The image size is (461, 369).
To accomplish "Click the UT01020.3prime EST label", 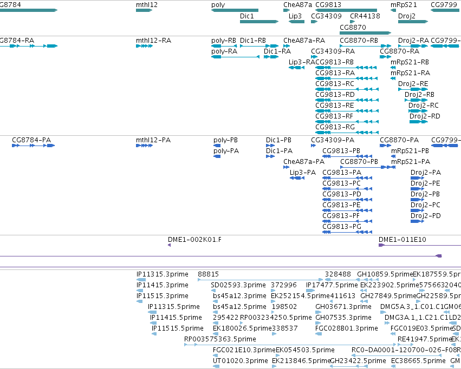I will tap(240, 361).
